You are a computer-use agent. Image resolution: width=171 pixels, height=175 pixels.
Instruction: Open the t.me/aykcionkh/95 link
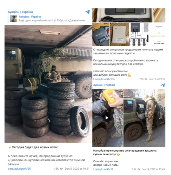[x=19, y=169]
